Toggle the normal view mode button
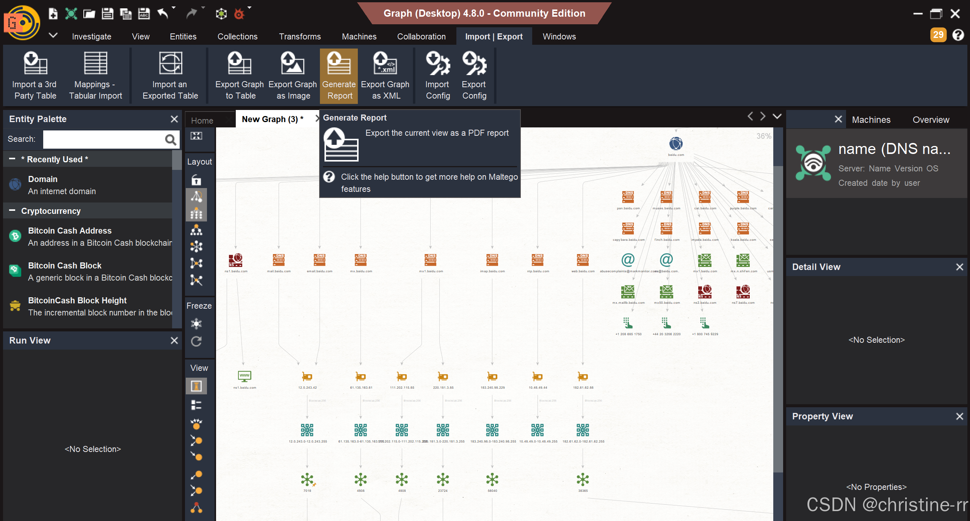This screenshot has width=970, height=521. (196, 386)
